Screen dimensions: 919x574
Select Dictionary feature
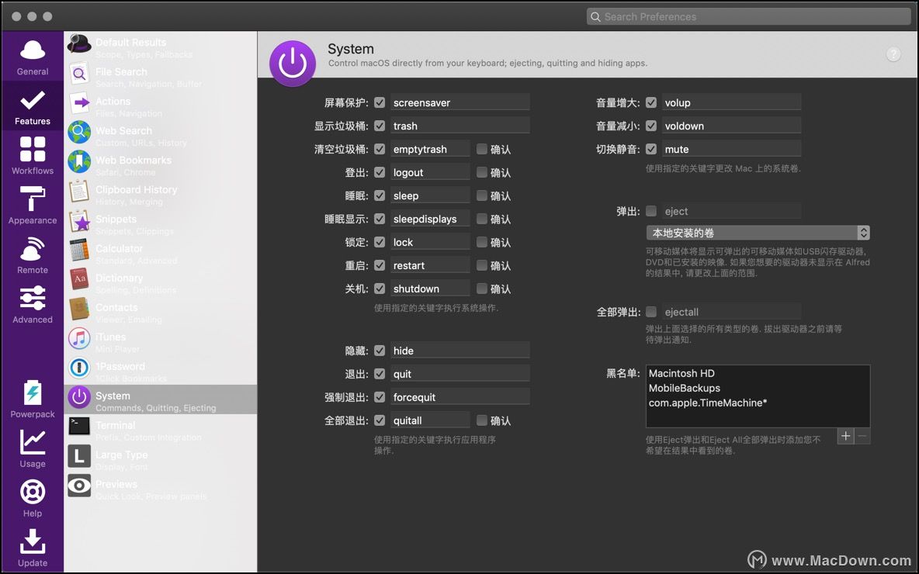(160, 283)
